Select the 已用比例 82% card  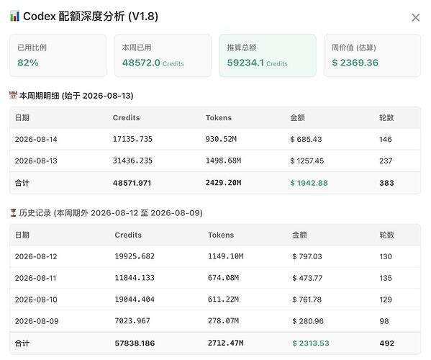(58, 55)
